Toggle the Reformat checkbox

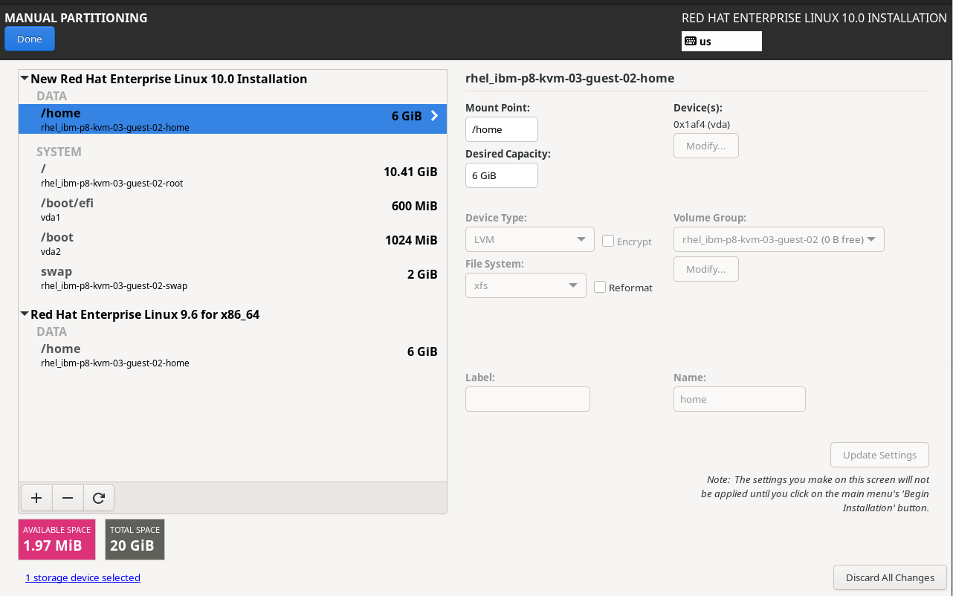click(x=600, y=287)
